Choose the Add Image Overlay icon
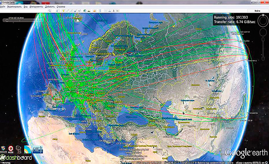 (75, 11)
